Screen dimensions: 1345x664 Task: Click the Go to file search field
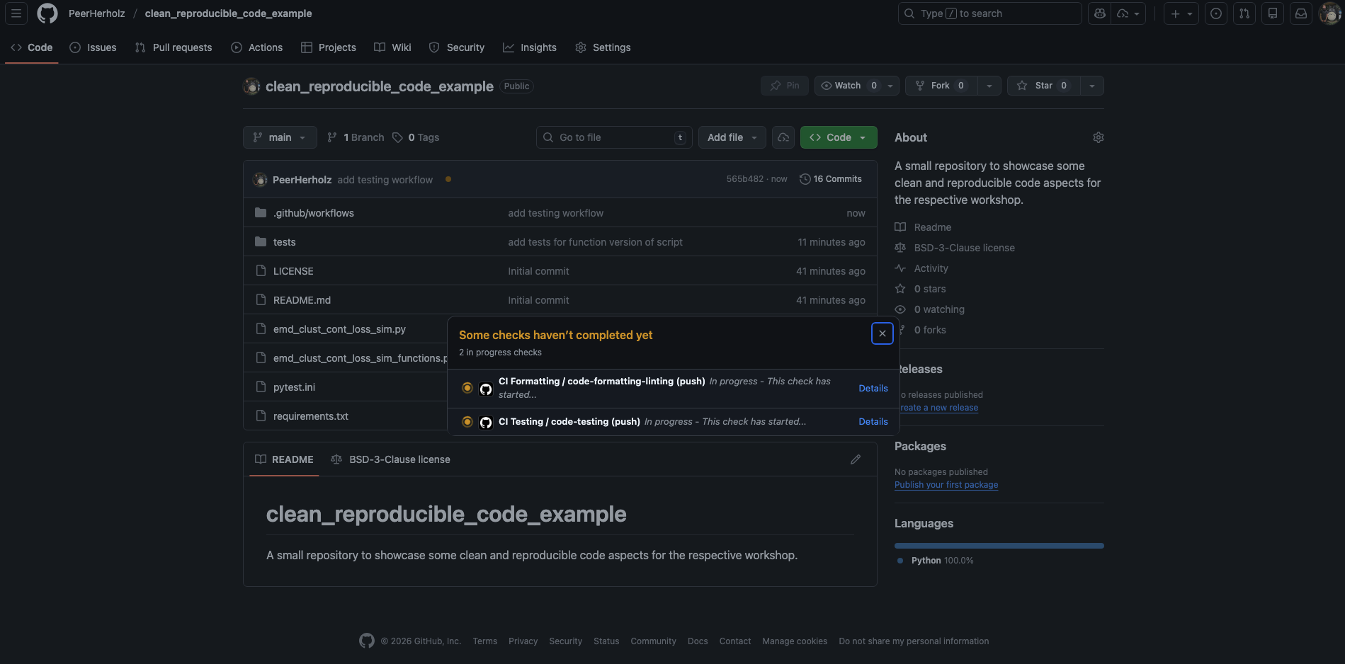point(614,137)
